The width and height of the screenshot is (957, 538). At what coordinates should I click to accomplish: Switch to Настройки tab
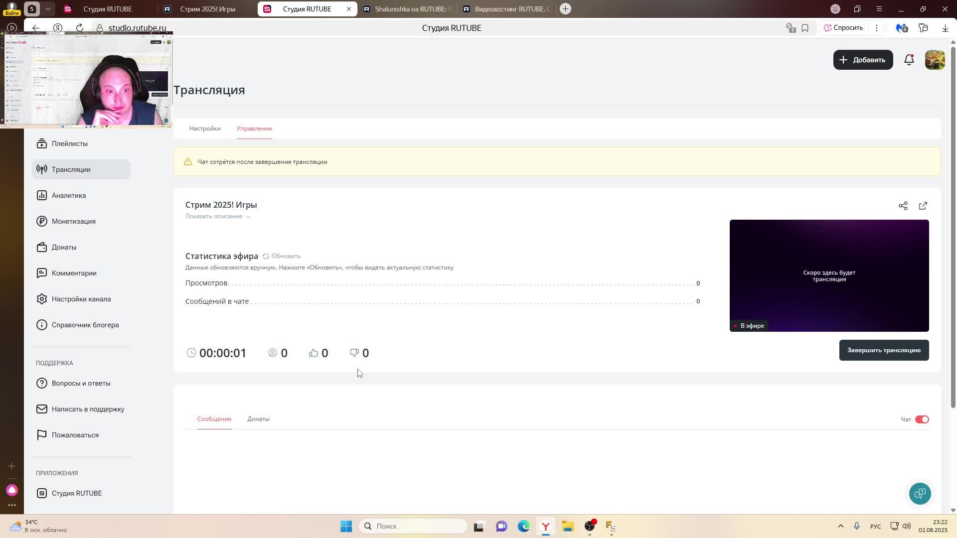pos(205,129)
